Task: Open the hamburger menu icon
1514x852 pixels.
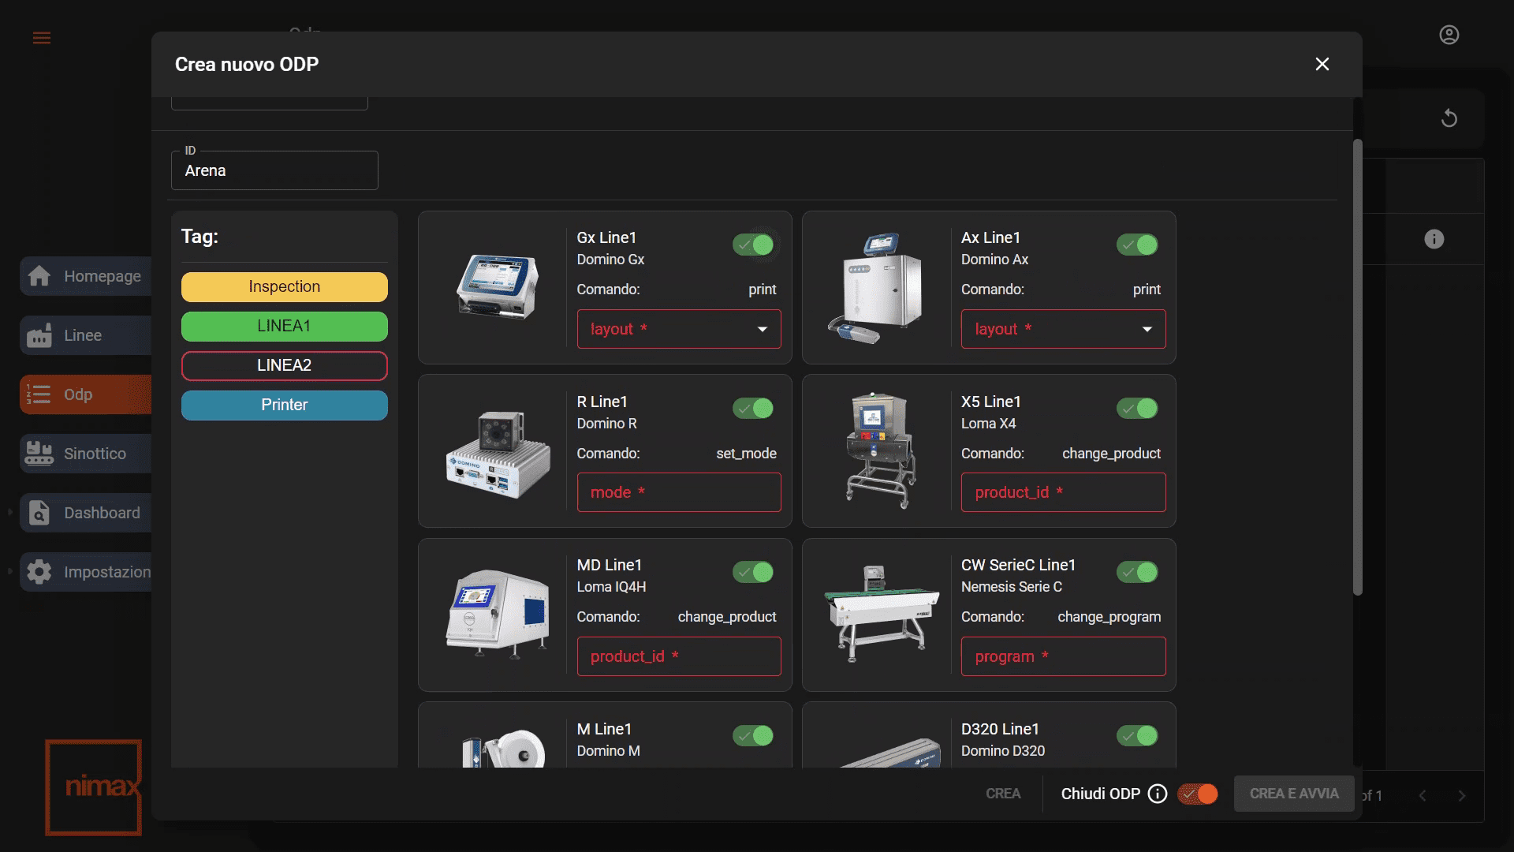Action: pyautogui.click(x=42, y=38)
